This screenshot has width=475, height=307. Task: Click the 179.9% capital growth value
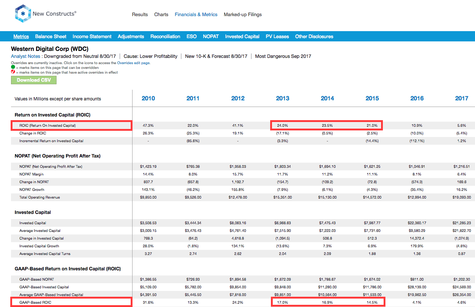click(417, 246)
